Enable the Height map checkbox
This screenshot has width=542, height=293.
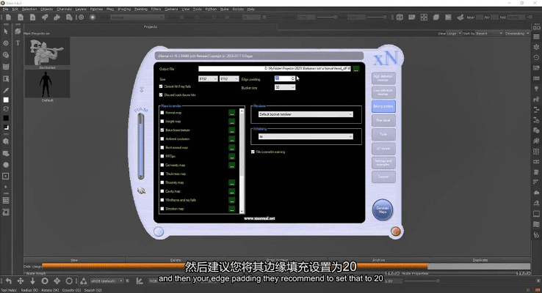point(162,122)
